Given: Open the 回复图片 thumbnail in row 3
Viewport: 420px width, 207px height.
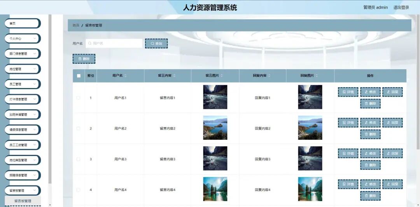Looking at the screenshot, I should [x=310, y=158].
